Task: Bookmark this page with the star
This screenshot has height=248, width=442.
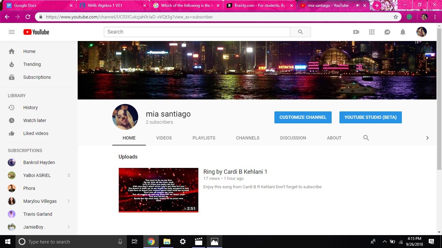Action: 396,17
